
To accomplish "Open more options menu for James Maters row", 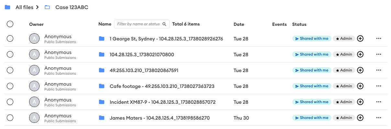I will pos(379,118).
